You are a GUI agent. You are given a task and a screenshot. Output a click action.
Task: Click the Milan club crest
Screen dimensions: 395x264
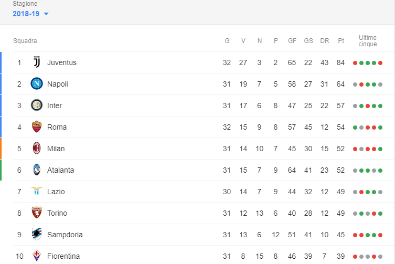[x=37, y=148]
